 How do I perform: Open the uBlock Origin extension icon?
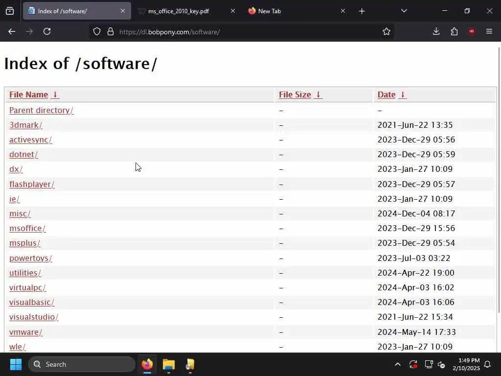coord(472,31)
